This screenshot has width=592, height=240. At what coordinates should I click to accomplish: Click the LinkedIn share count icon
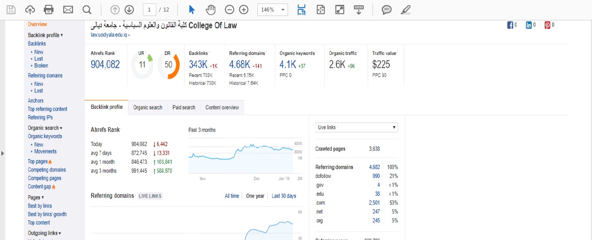[529, 25]
